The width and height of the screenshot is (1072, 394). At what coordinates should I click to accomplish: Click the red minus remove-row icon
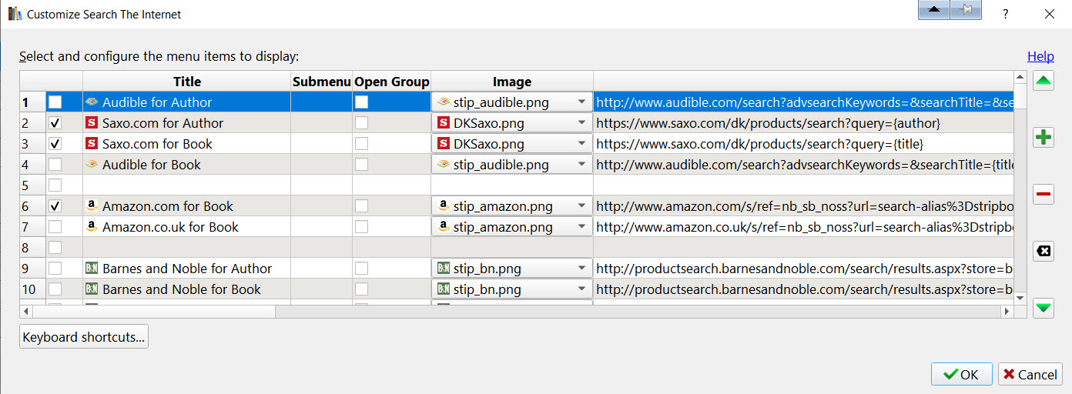point(1044,195)
